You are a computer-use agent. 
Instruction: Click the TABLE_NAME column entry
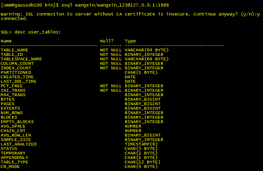pos(14,50)
